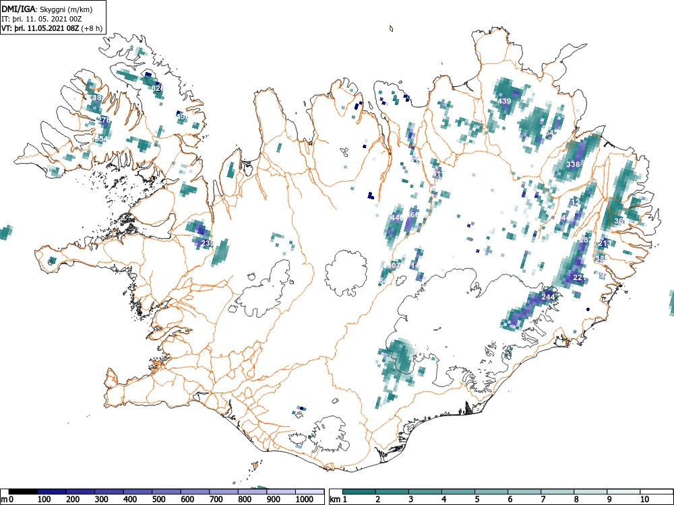Click the 7–8 km legend swatch

point(557,492)
